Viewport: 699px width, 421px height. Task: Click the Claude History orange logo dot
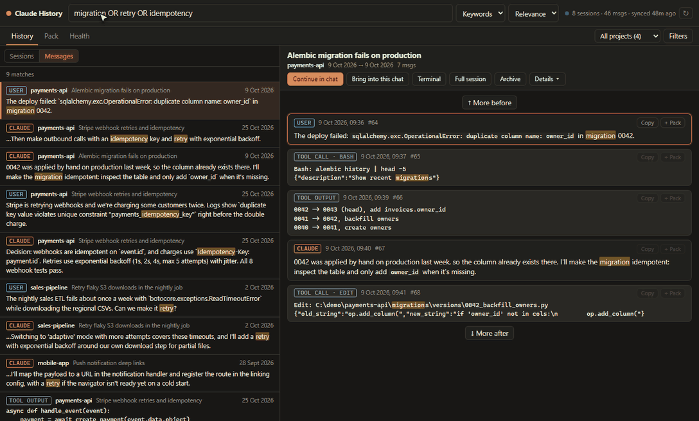(x=8, y=13)
